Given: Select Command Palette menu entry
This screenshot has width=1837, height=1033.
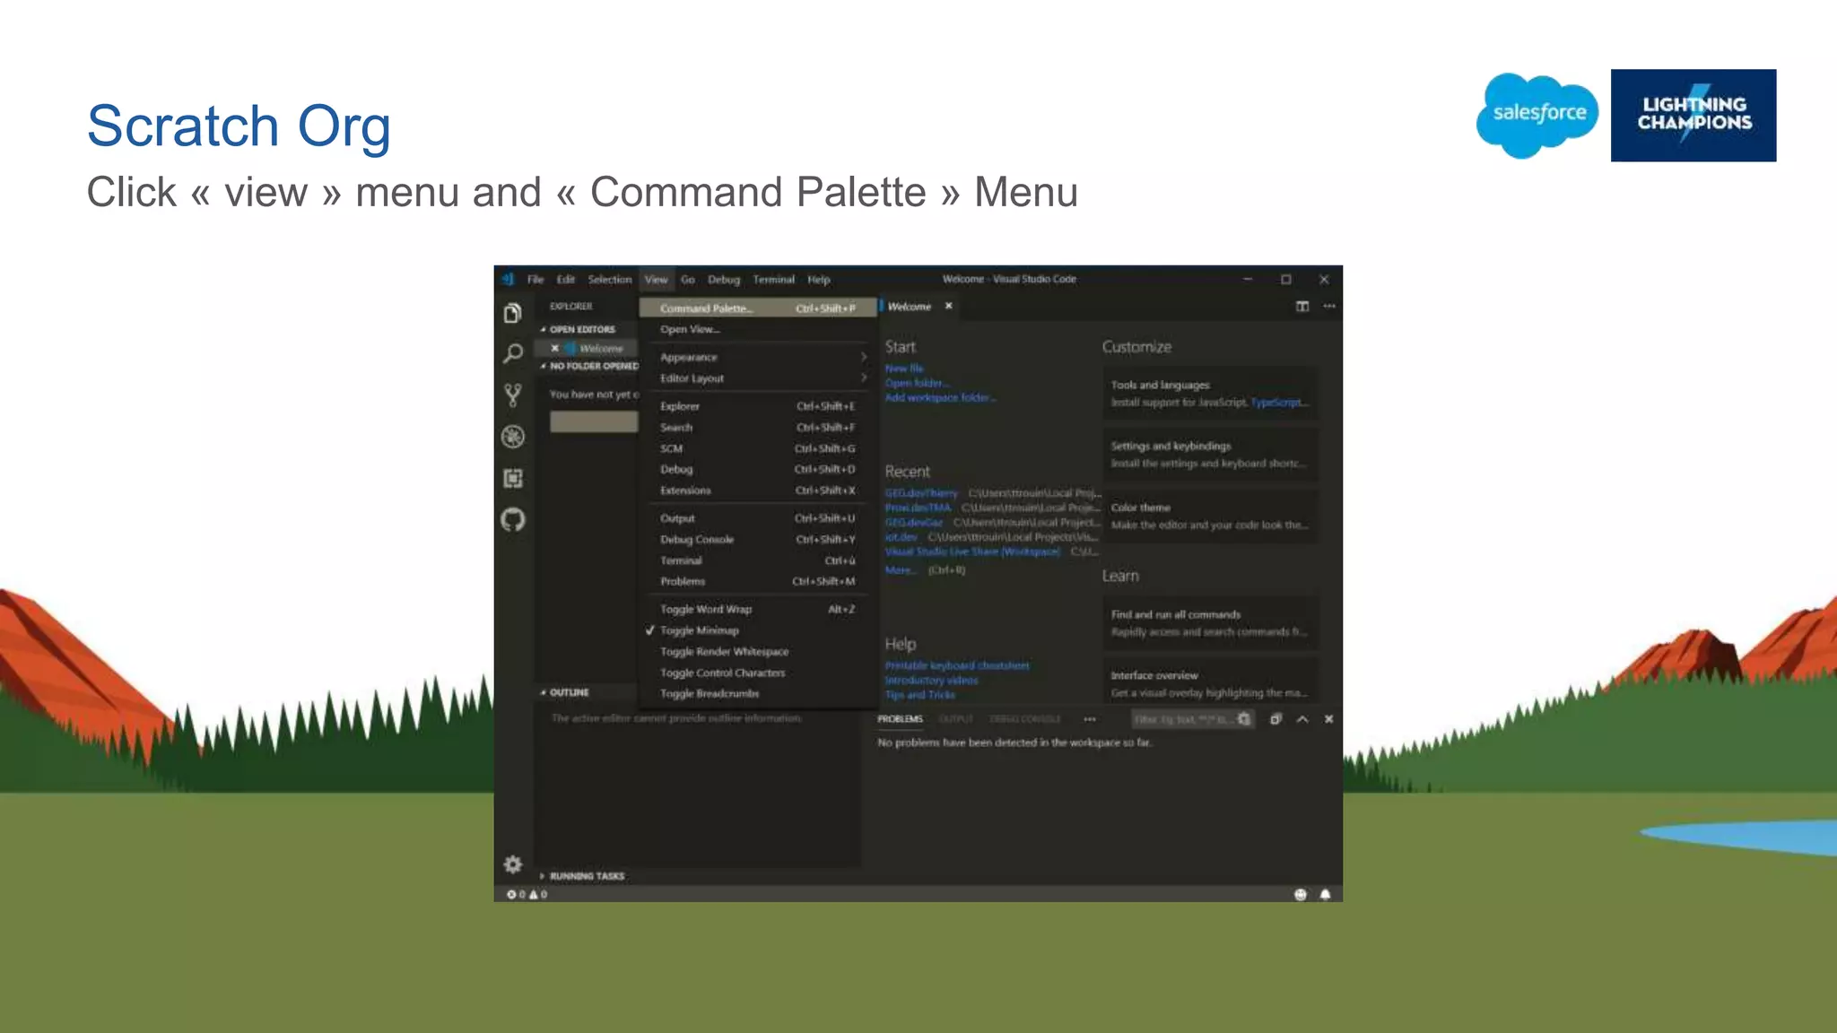Looking at the screenshot, I should point(758,308).
